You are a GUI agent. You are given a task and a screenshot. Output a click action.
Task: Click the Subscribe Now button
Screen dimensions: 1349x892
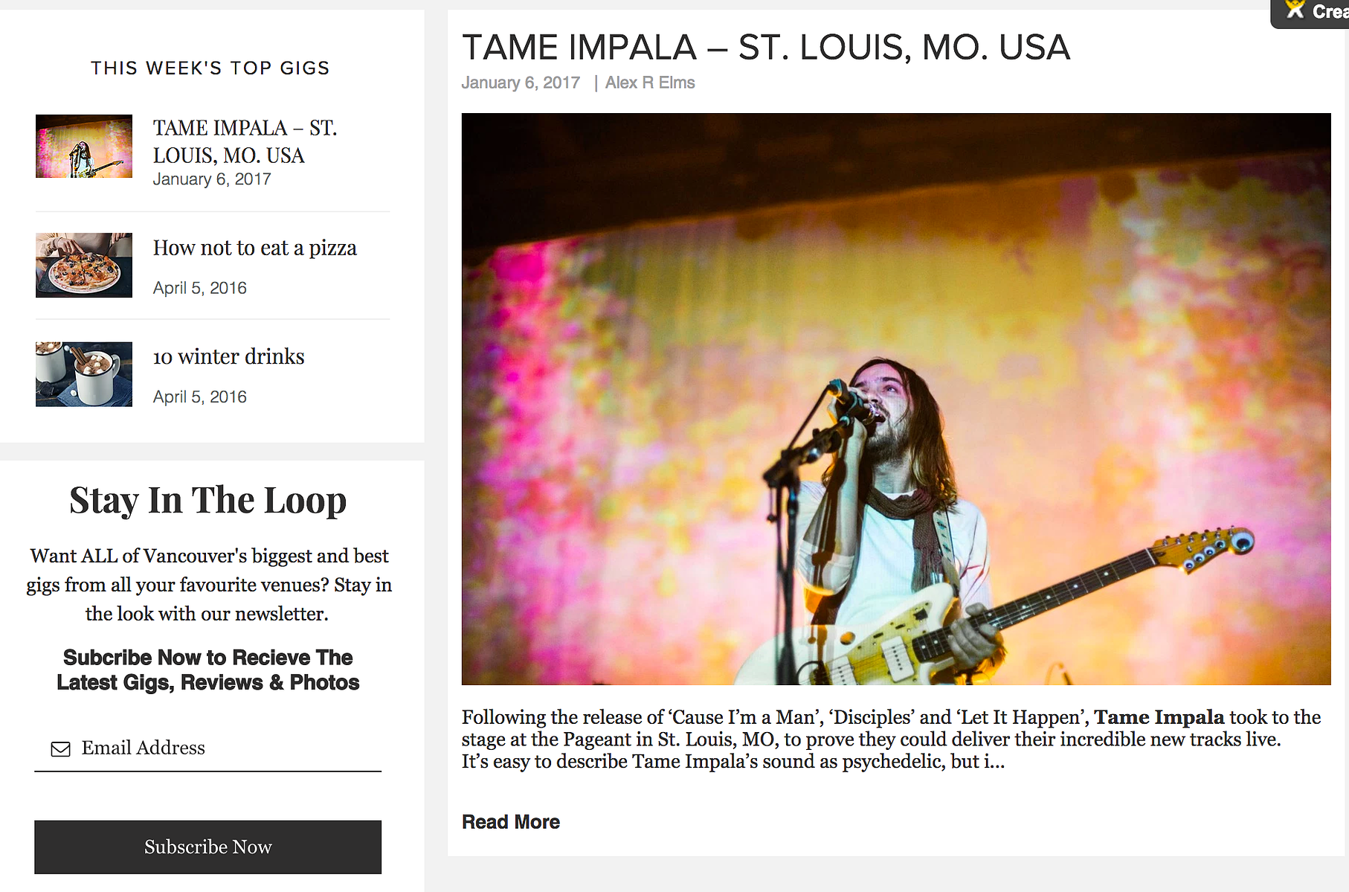tap(207, 847)
